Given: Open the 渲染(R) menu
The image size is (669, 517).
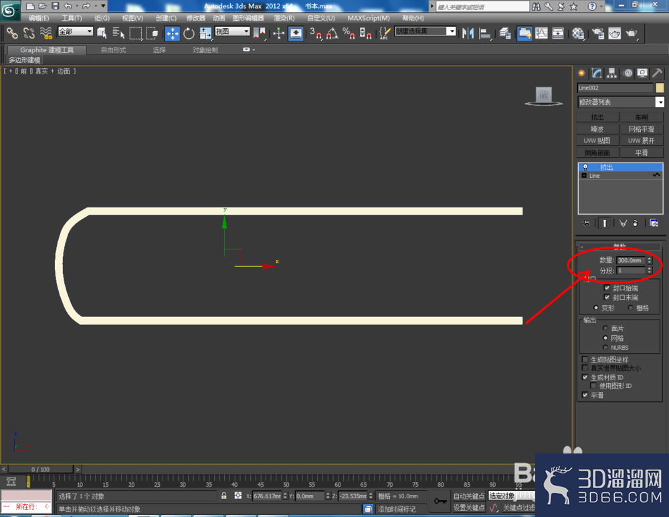Looking at the screenshot, I should click(x=284, y=18).
